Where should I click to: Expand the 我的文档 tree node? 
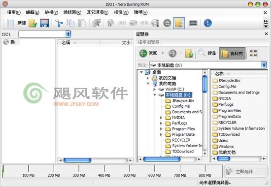coord(148,78)
